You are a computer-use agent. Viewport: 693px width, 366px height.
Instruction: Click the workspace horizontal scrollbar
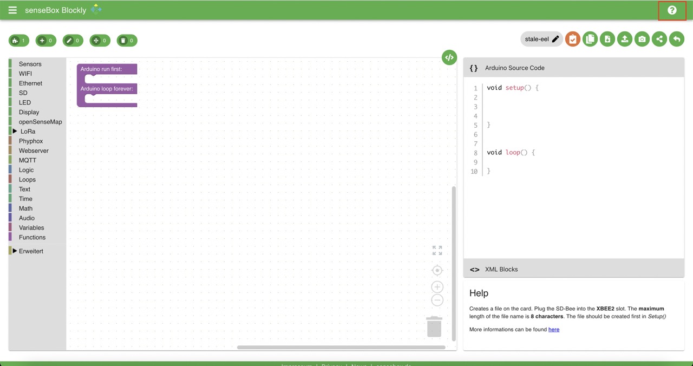pyautogui.click(x=341, y=347)
